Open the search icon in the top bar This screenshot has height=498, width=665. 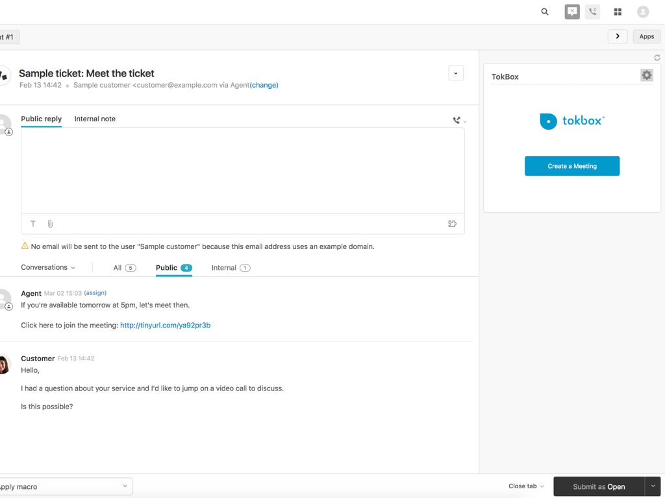coord(544,12)
